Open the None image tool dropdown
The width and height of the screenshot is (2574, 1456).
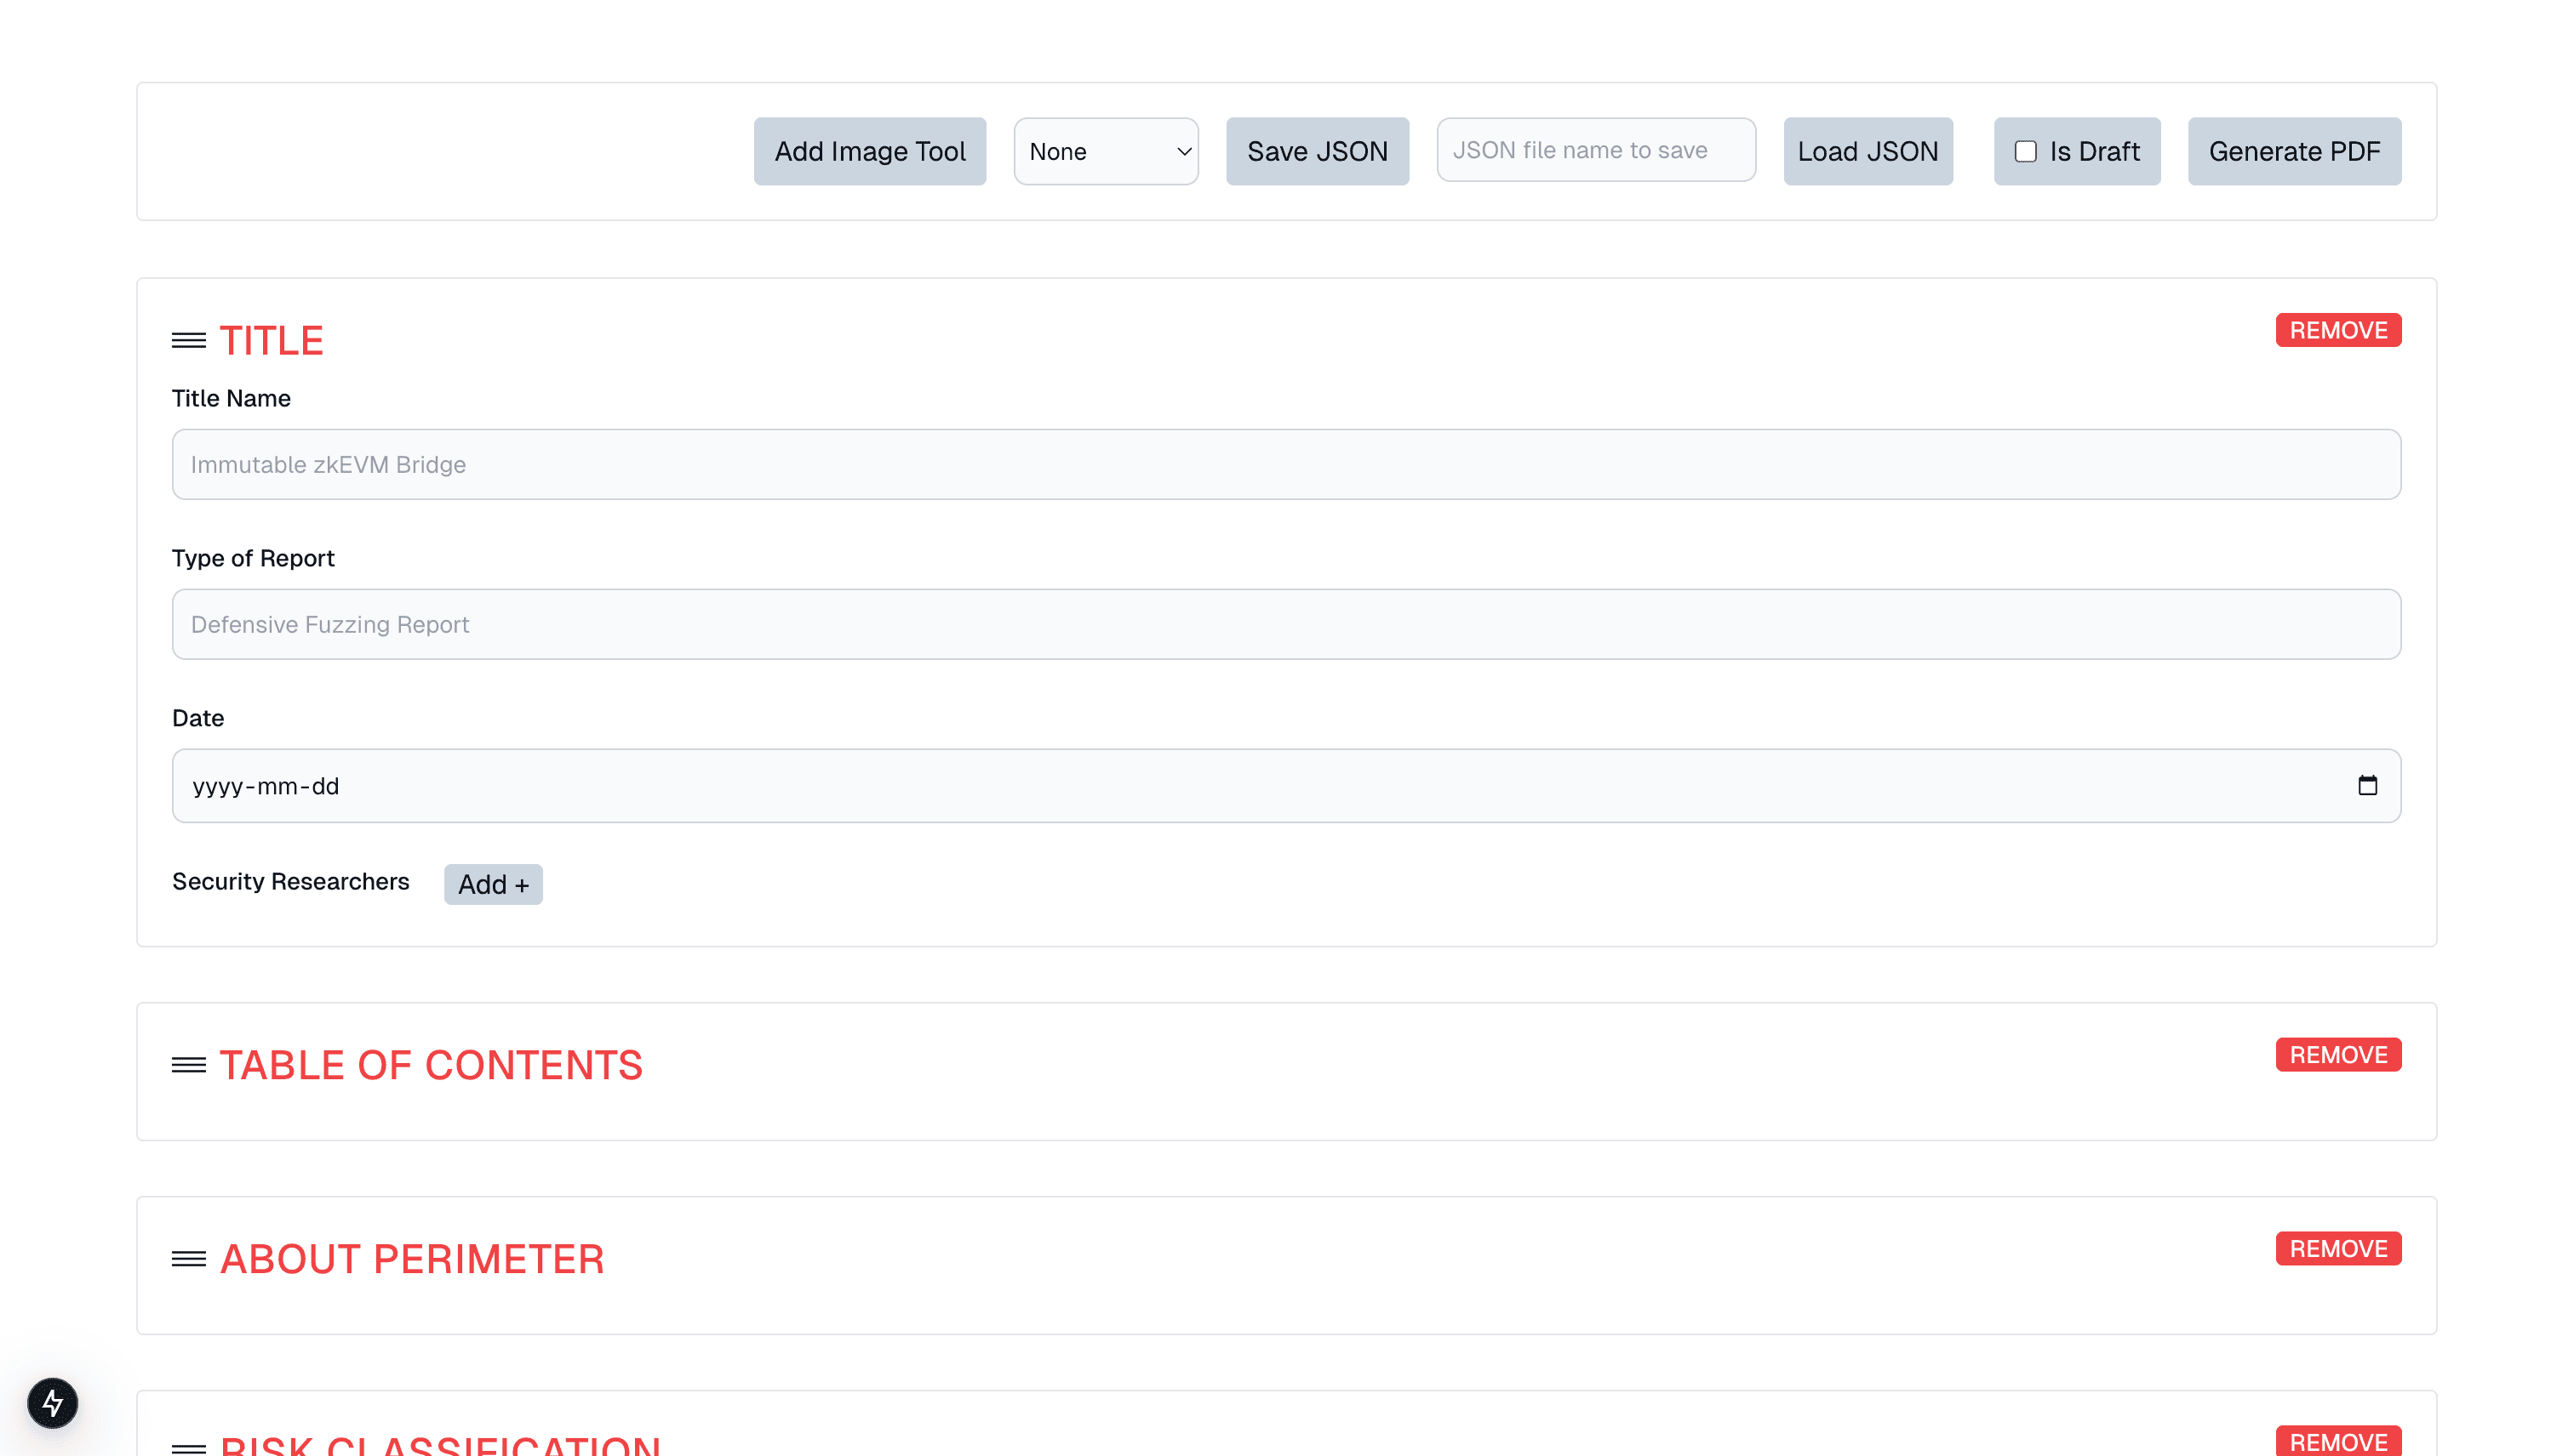pyautogui.click(x=1106, y=151)
